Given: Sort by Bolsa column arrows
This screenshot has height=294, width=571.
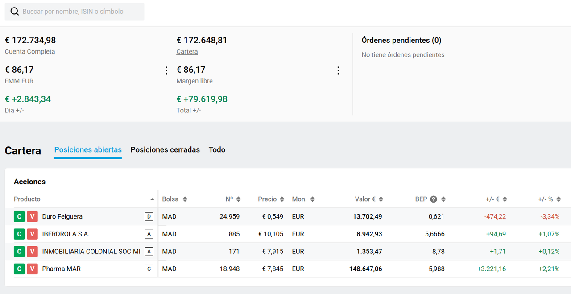Looking at the screenshot, I should (x=185, y=199).
